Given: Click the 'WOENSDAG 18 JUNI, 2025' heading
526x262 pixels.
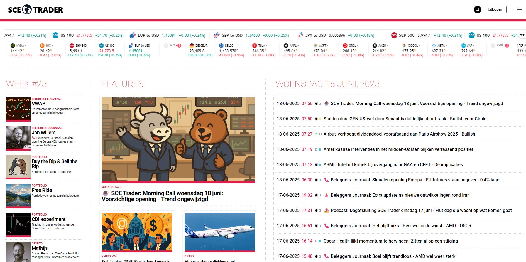Looking at the screenshot, I should pos(327,84).
